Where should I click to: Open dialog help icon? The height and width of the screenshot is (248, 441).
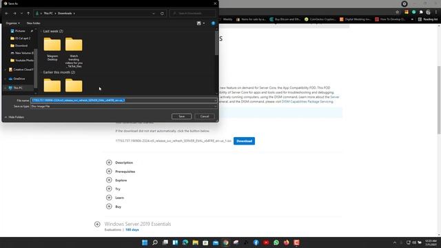coord(213,23)
